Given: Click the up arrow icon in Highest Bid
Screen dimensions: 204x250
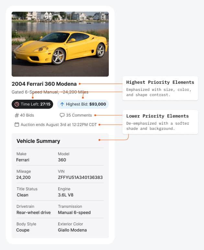Looking at the screenshot, I should (x=62, y=104).
